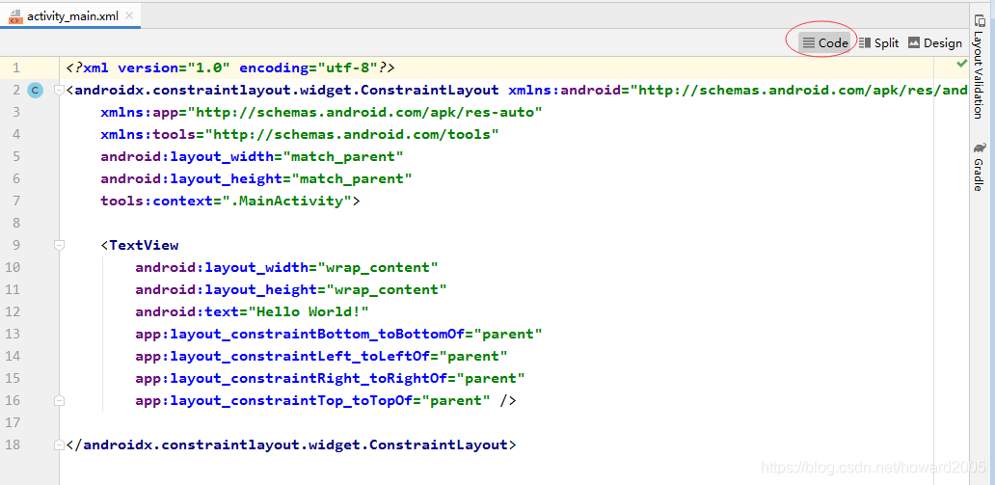This screenshot has height=485, width=995.
Task: Click the TextView tag name
Action: click(x=144, y=245)
